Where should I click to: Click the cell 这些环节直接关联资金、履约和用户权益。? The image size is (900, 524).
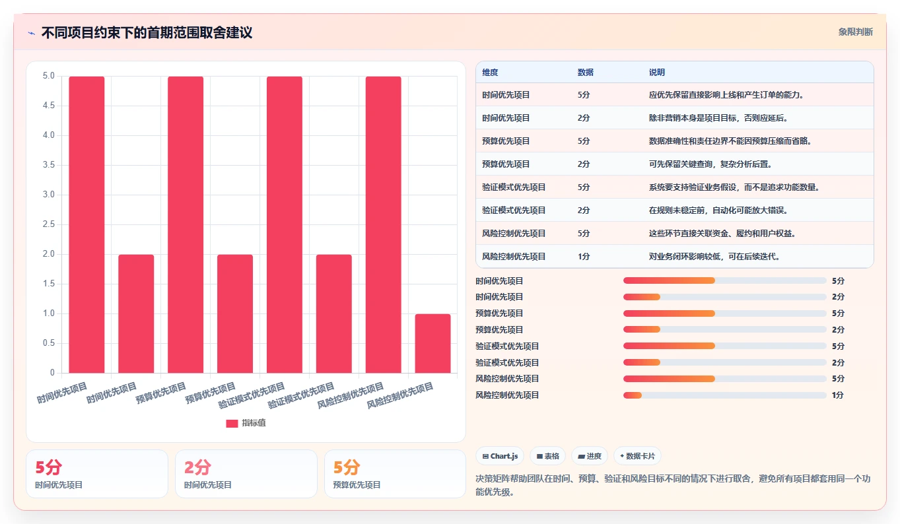click(722, 234)
